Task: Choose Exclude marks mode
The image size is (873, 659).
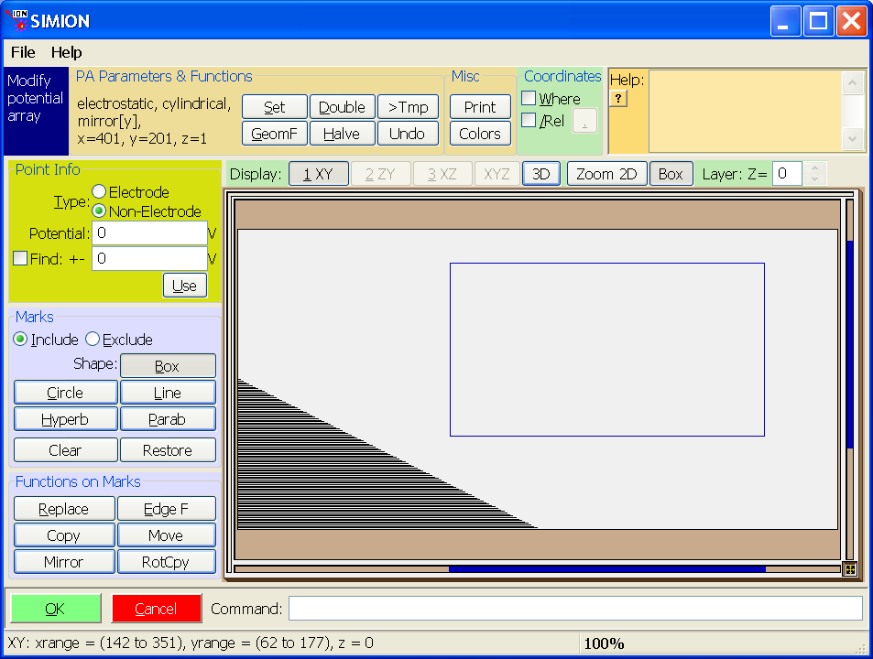Action: [x=93, y=339]
